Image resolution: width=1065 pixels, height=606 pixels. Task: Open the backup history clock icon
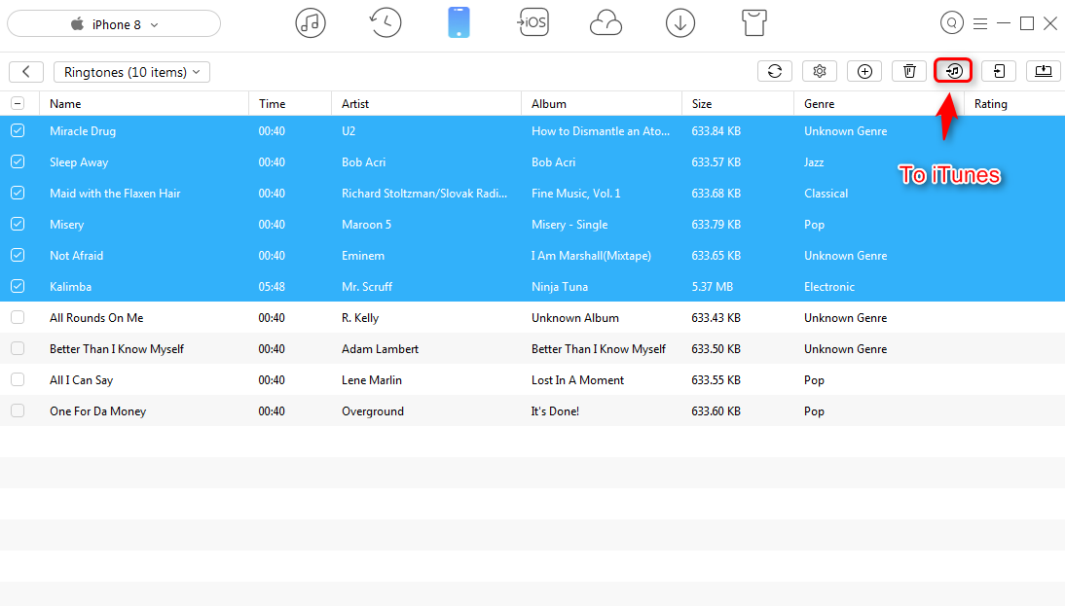pos(386,23)
